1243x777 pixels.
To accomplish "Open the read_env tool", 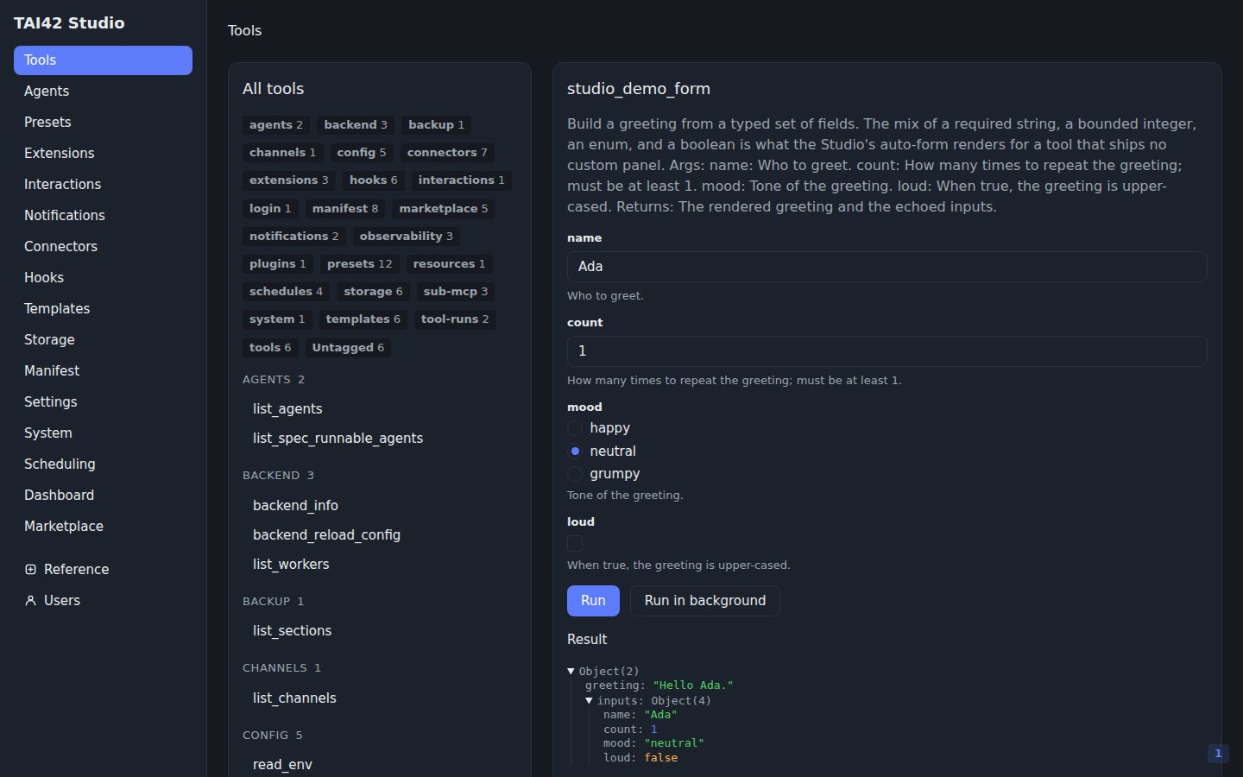I will point(379,765).
